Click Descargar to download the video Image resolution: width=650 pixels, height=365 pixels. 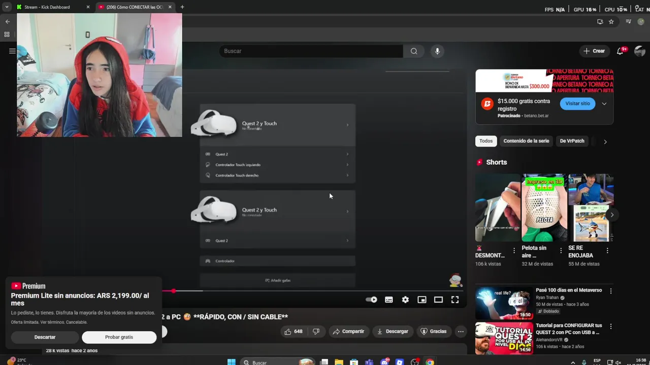pyautogui.click(x=392, y=332)
